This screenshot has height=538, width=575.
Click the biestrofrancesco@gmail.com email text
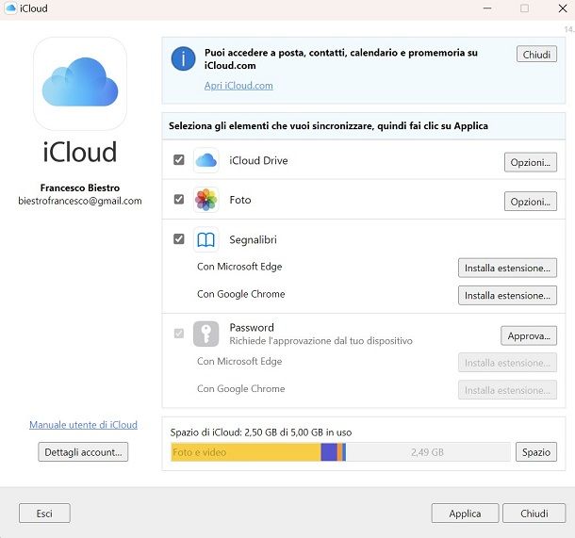[x=80, y=201]
